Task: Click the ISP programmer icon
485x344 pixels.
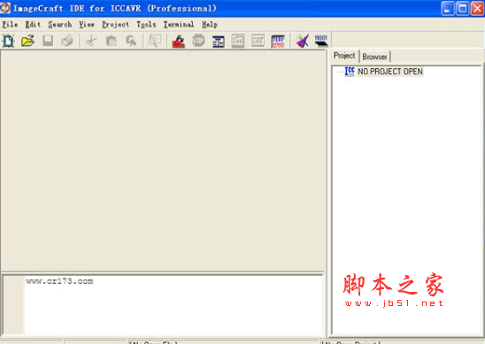Action: point(278,41)
